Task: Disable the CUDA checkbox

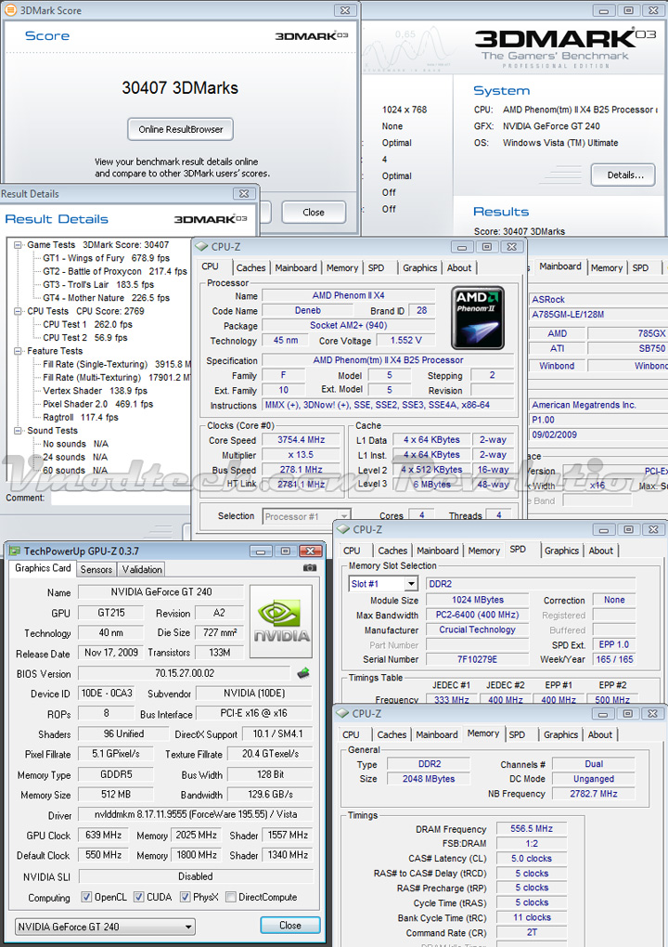Action: [139, 898]
